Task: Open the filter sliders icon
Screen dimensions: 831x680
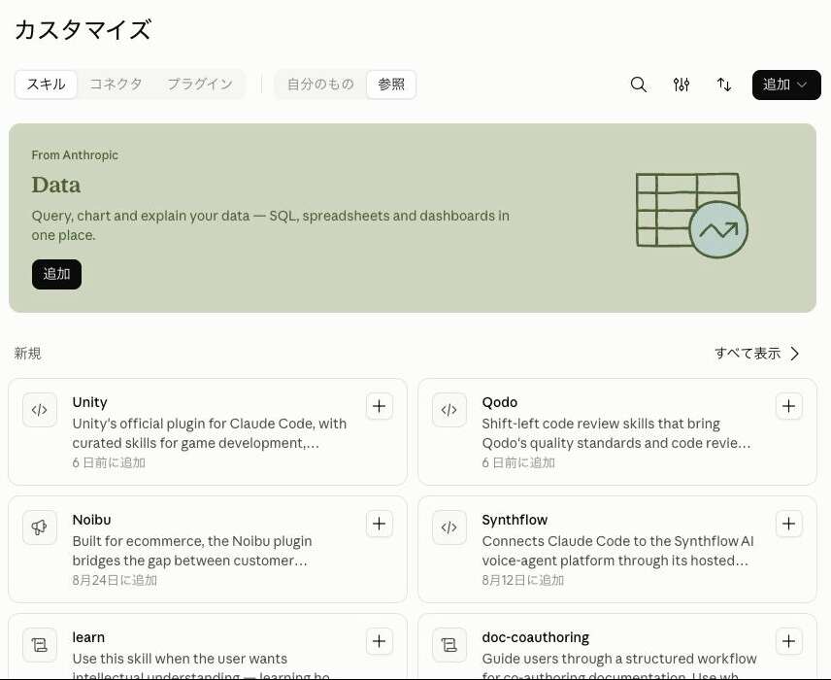Action: point(681,85)
